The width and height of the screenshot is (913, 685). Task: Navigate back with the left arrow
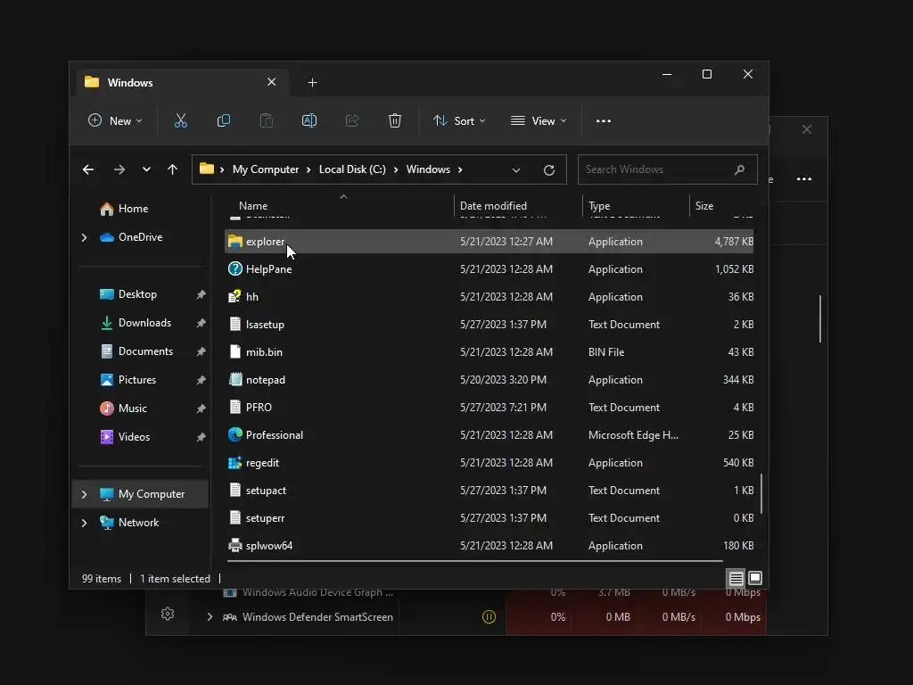(x=88, y=169)
